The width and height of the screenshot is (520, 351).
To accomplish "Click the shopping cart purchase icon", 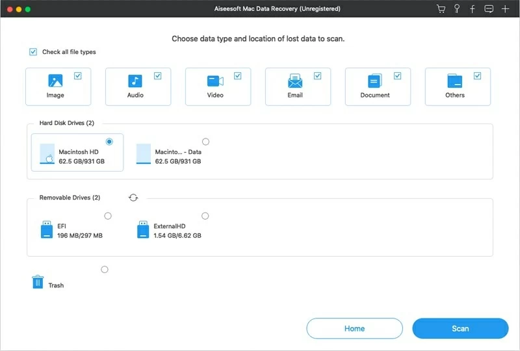I will [x=441, y=9].
